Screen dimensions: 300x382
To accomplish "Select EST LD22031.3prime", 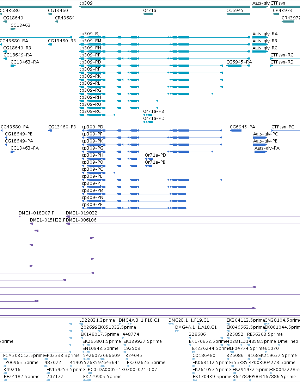I will coord(97,320).
